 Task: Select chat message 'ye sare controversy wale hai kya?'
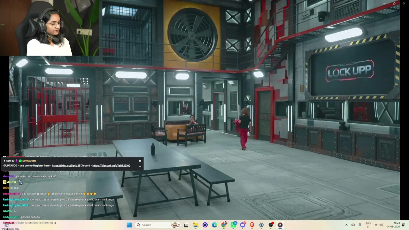36,176
